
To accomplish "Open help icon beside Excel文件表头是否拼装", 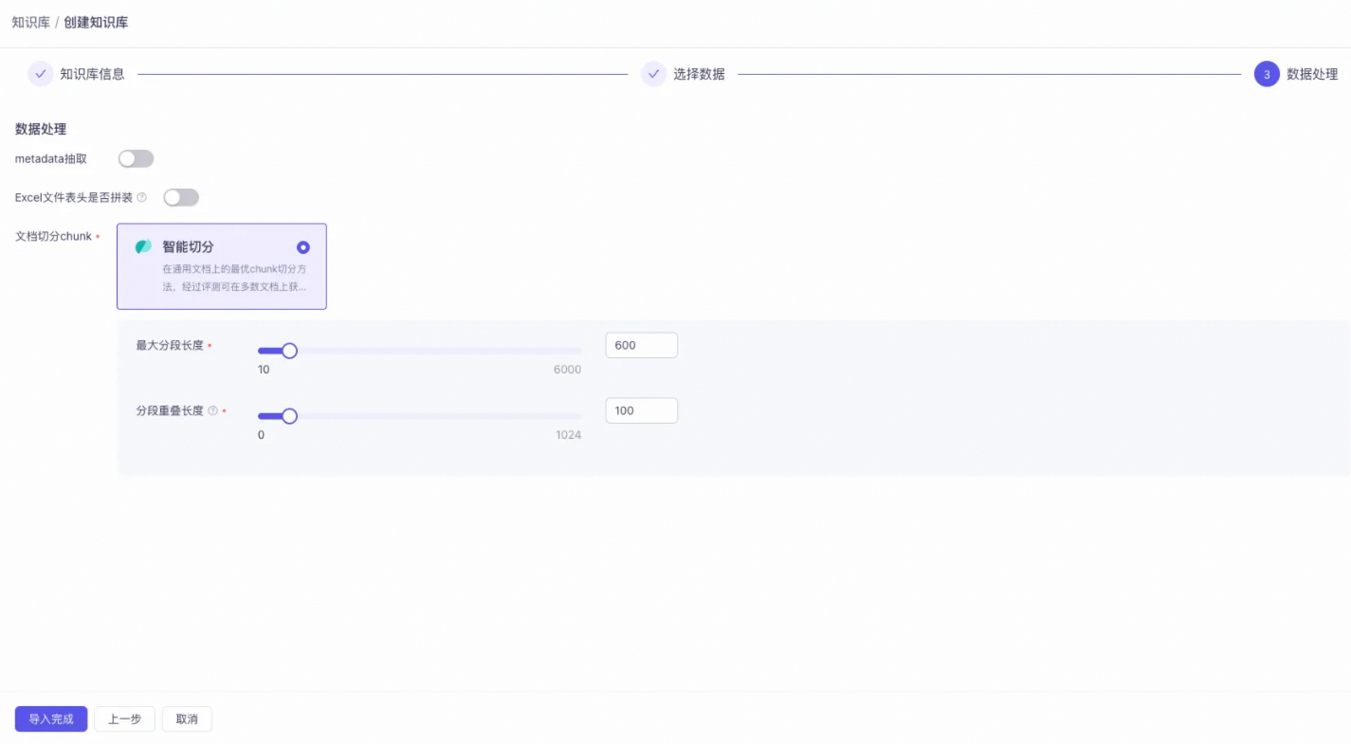I will tap(142, 197).
